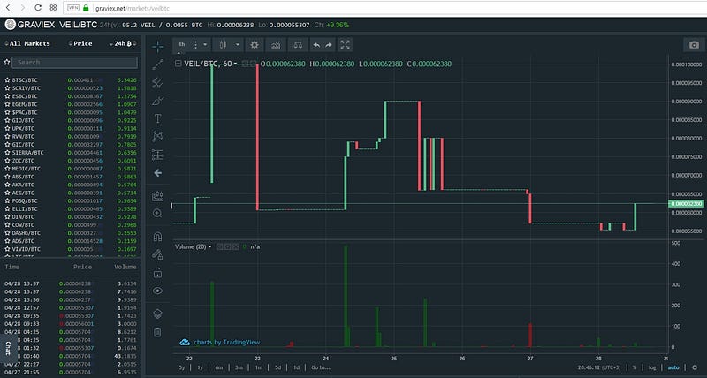Expand the chart style dropdown arrow
Image resolution: width=707 pixels, height=378 pixels.
(x=237, y=45)
